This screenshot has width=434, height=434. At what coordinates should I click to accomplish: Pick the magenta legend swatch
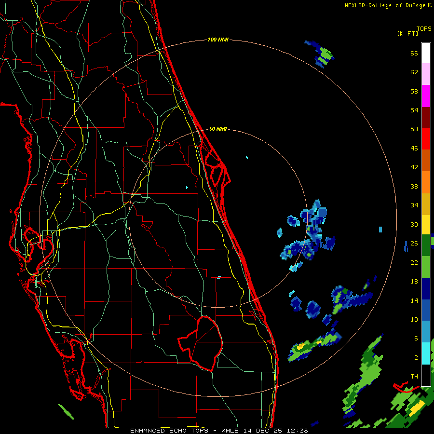426,96
